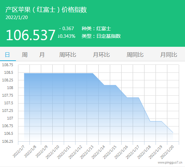The height and width of the screenshot is (167, 185).
Task: Click the chart line endpoint at 2022/1/20
Action: pyautogui.click(x=173, y=133)
